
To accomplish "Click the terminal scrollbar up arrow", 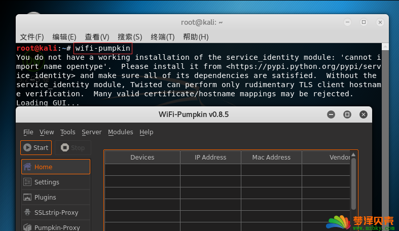I will click(x=385, y=47).
